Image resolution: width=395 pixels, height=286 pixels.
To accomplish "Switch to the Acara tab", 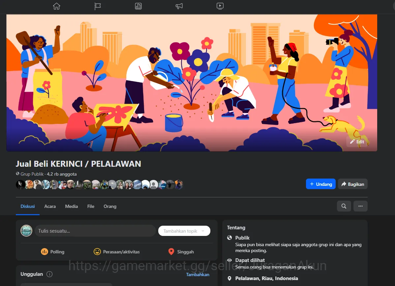I will click(x=50, y=207).
